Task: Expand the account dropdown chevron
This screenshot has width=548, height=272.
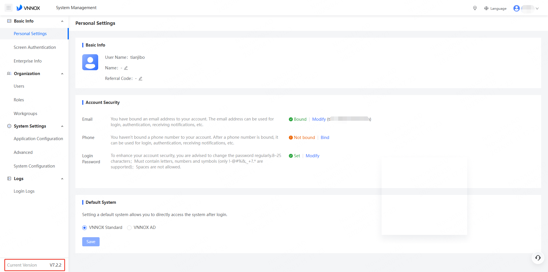Action: point(537,8)
